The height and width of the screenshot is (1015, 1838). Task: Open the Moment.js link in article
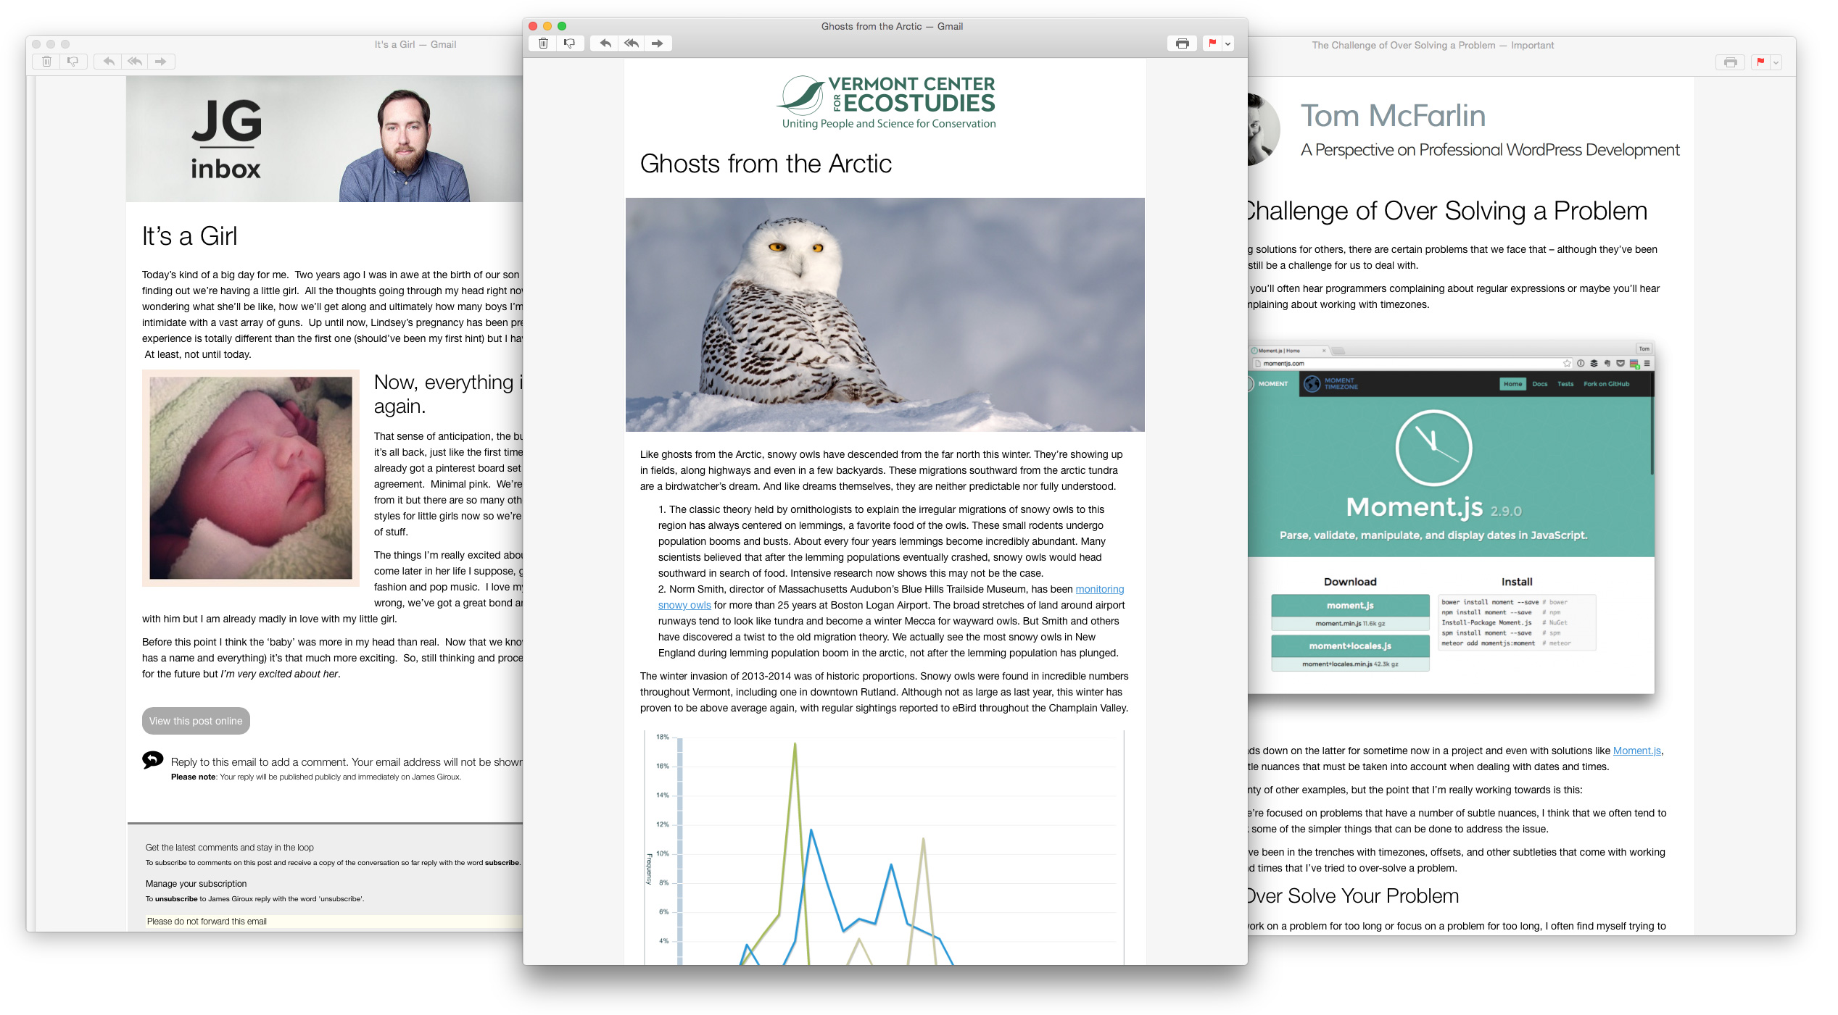[1636, 751]
